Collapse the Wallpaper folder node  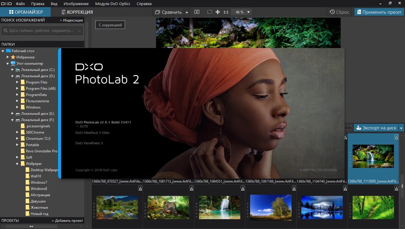[17, 164]
